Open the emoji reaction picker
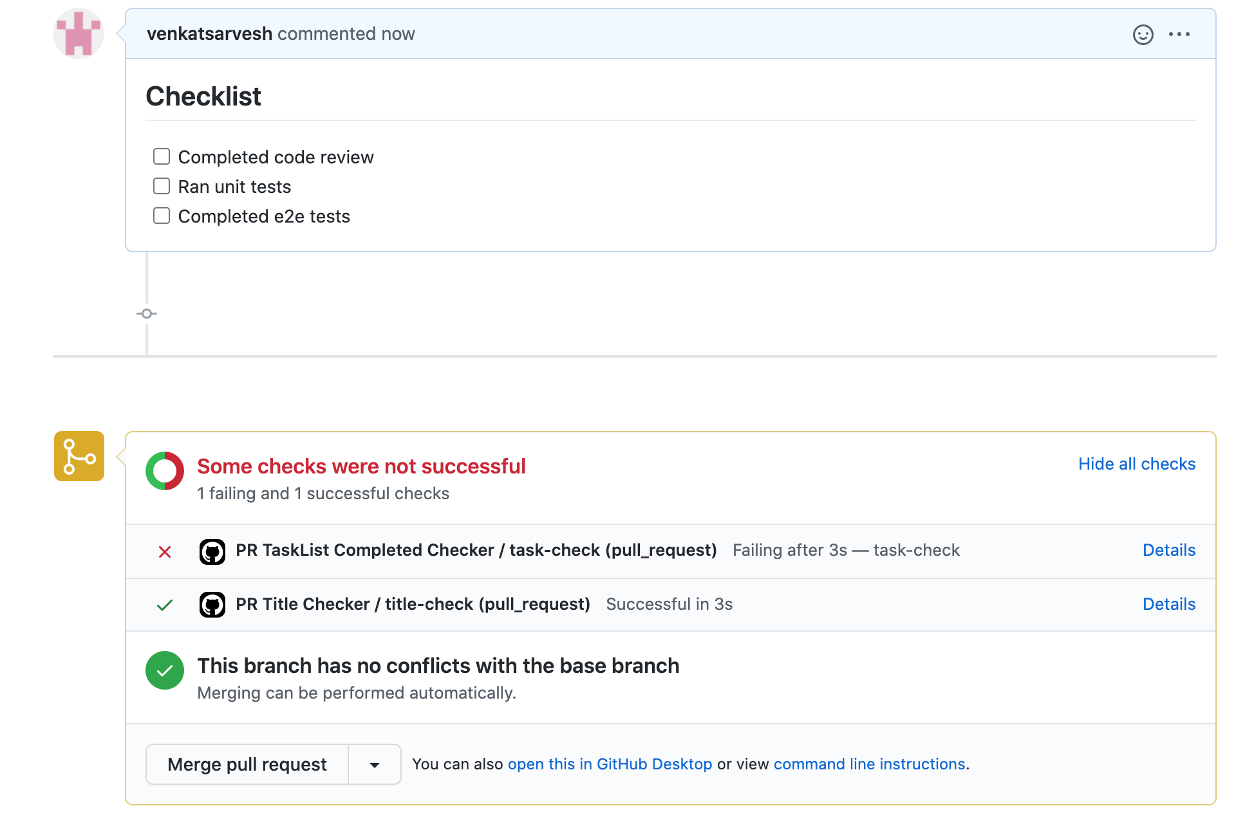Screen dimensions: 1236x826 [1143, 34]
